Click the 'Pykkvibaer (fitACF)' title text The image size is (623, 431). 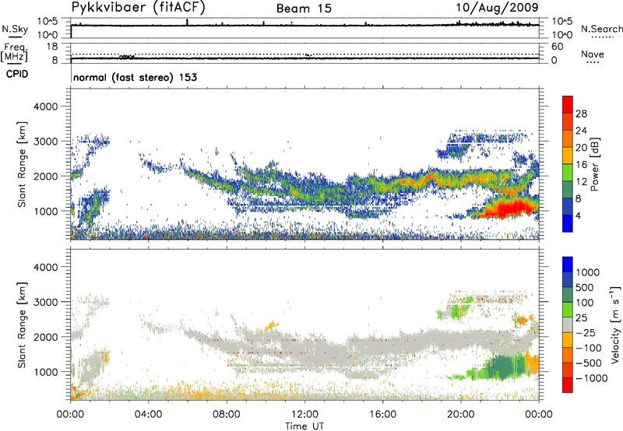(138, 8)
